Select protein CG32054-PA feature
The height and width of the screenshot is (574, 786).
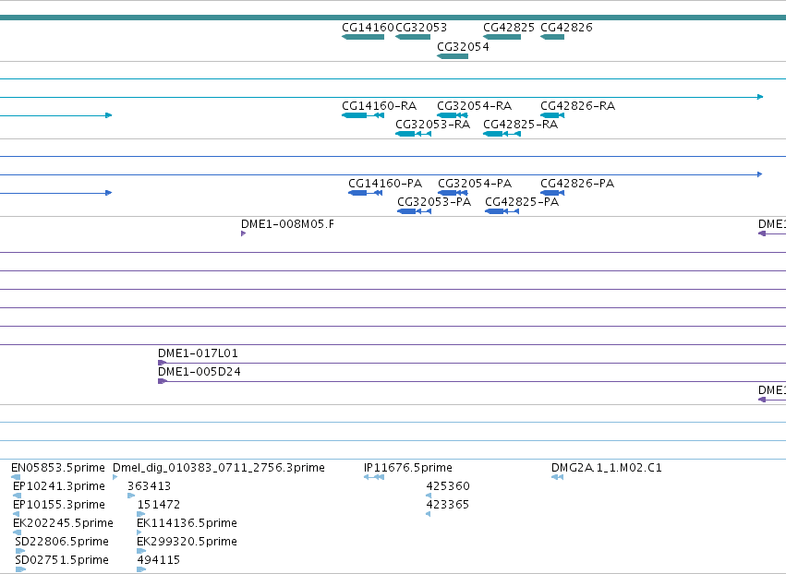coord(453,193)
